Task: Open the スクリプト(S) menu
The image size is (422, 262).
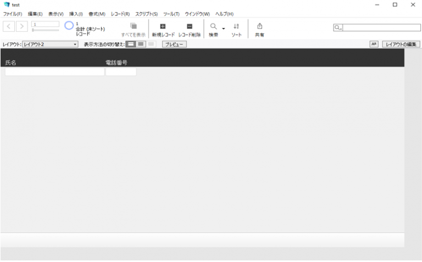Action: tap(146, 14)
